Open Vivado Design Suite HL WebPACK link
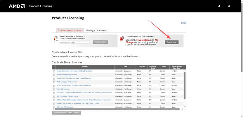 pos(78,103)
